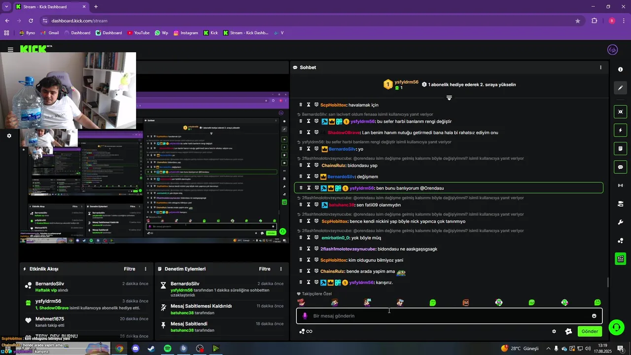Focus the 'Bir mesaj gönderin' input field
631x355 pixels.
click(449, 316)
